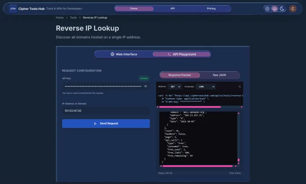Switch to Raw JSON tab
Screen dimensions: 306x184
point(219,75)
